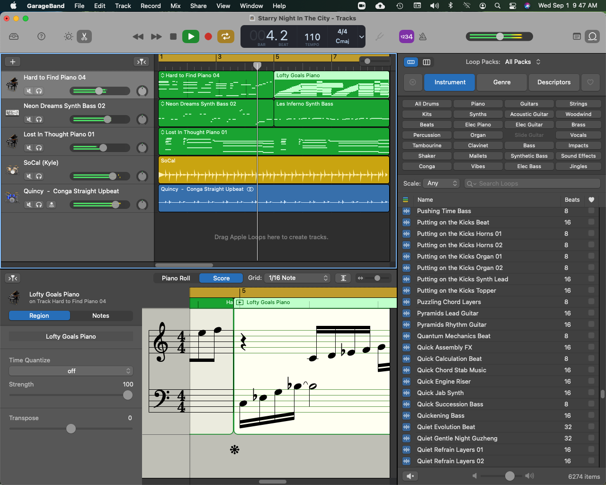The image size is (606, 485).
Task: Open the Track menu in menu bar
Action: coord(123,6)
